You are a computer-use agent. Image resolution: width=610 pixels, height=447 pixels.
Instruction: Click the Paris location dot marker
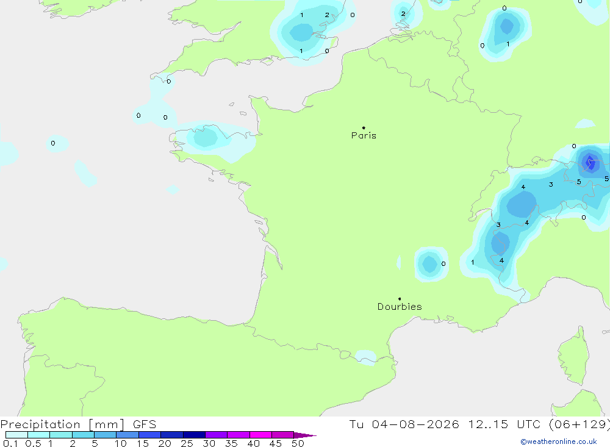[364, 127]
